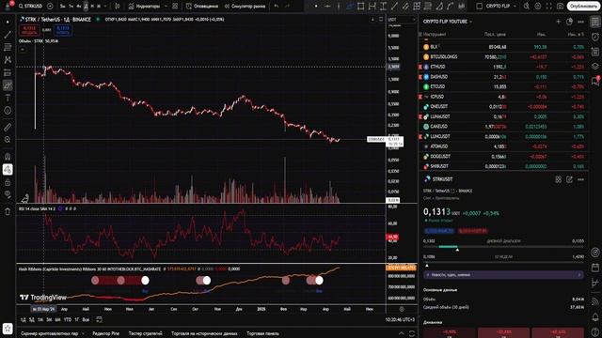Collapse the chart legend arrow toggle
Screen dimensions: 602x338
coord(23,50)
